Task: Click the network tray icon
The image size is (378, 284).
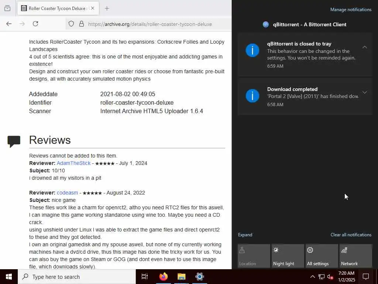Action: 322,277
